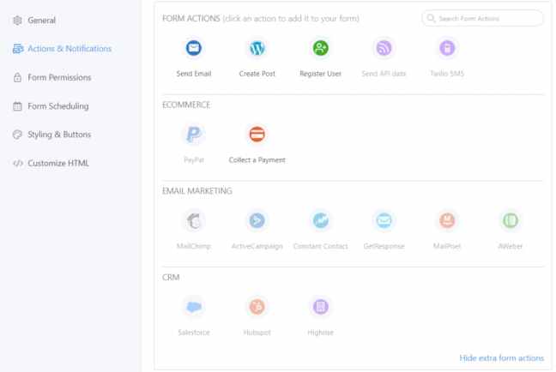Click the ActiveCampaign icon
Screen dimensions: 556x372
point(257,221)
